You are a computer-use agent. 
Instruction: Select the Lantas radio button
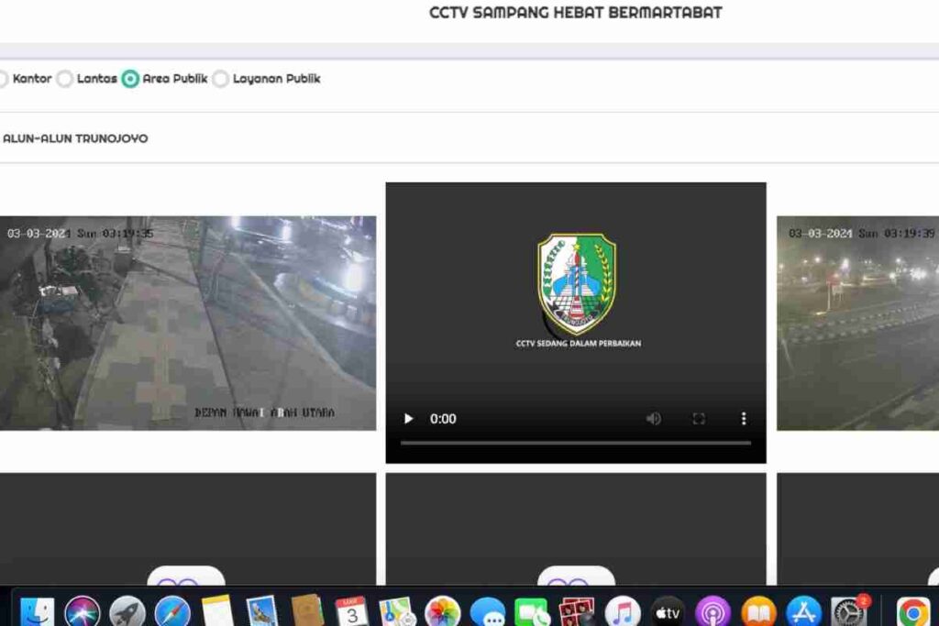65,80
